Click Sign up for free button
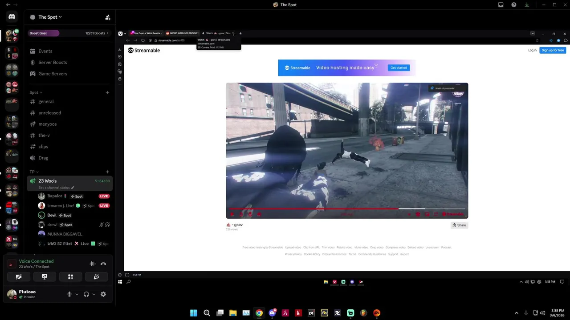570x320 pixels. (x=553, y=50)
